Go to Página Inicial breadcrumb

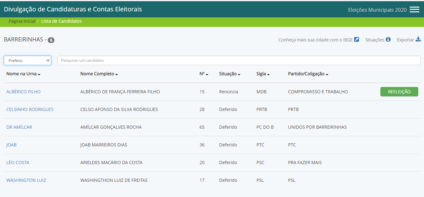pos(22,21)
